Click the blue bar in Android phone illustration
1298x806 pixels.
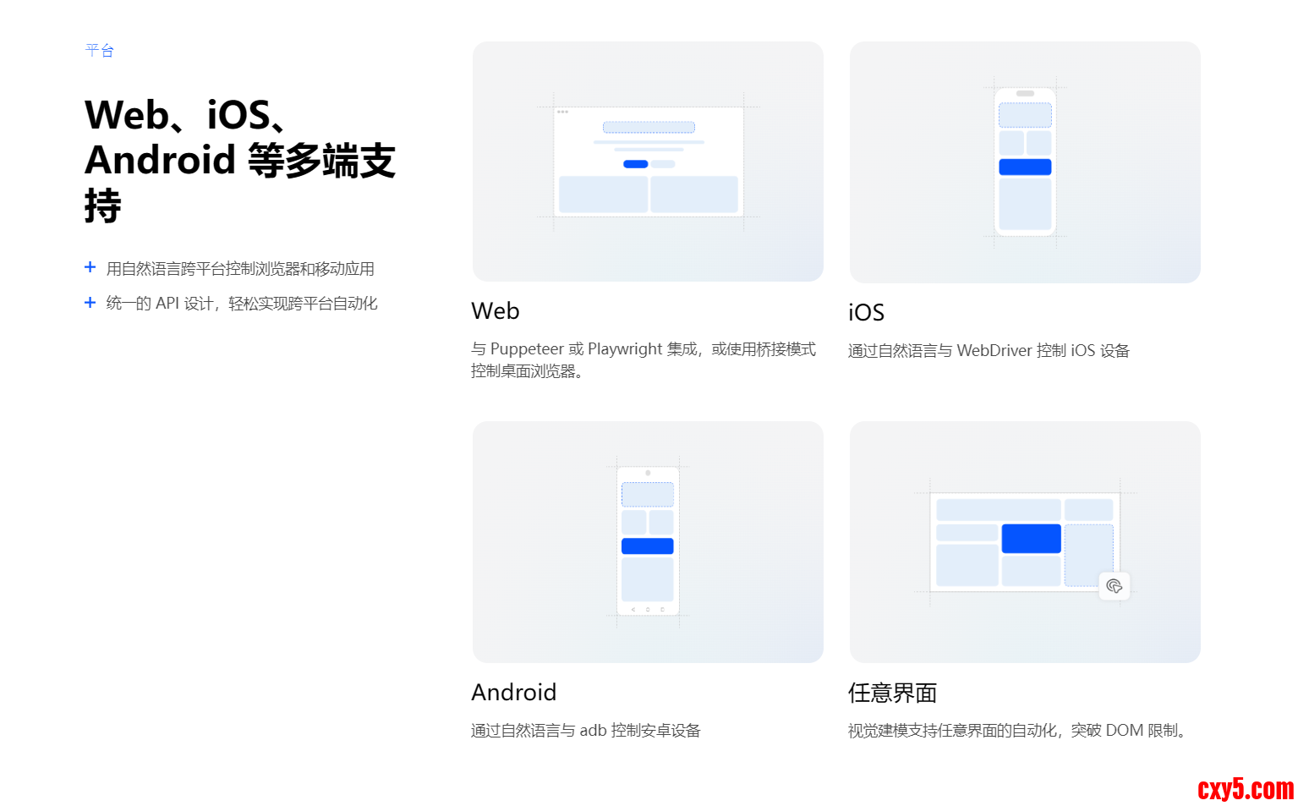[648, 546]
